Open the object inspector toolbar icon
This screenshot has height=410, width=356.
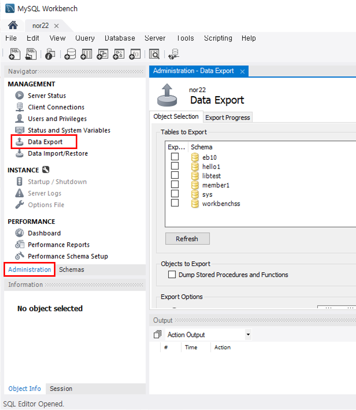(x=50, y=54)
